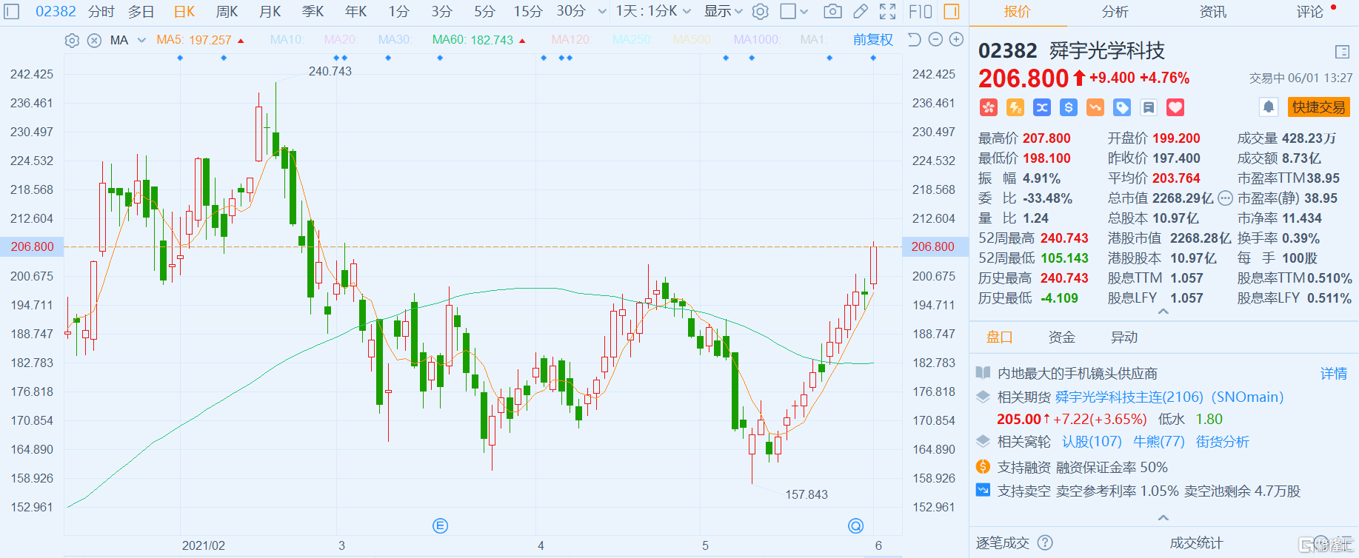The width and height of the screenshot is (1359, 558).
Task: Remove MA indicator with X icon
Action: click(x=94, y=41)
